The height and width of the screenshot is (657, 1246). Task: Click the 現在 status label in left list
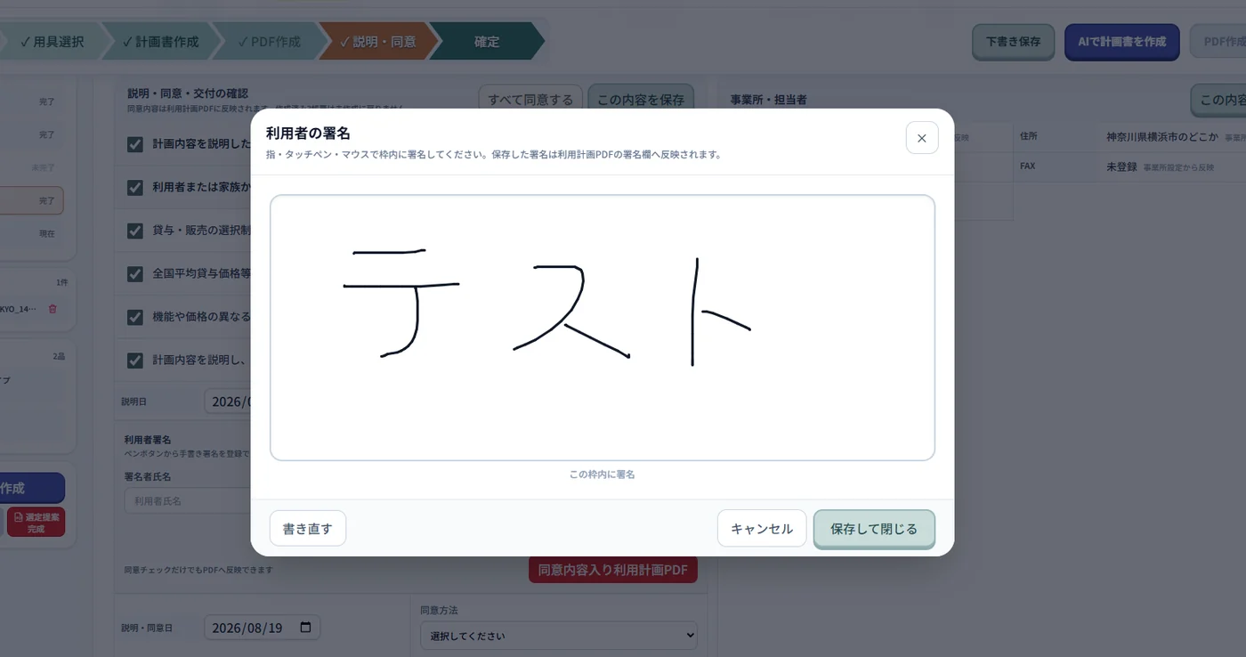click(x=47, y=233)
